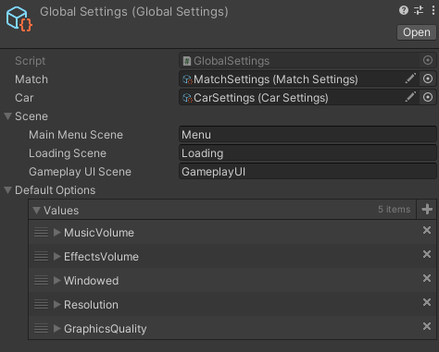Remove the MusicVolume entry

click(427, 230)
